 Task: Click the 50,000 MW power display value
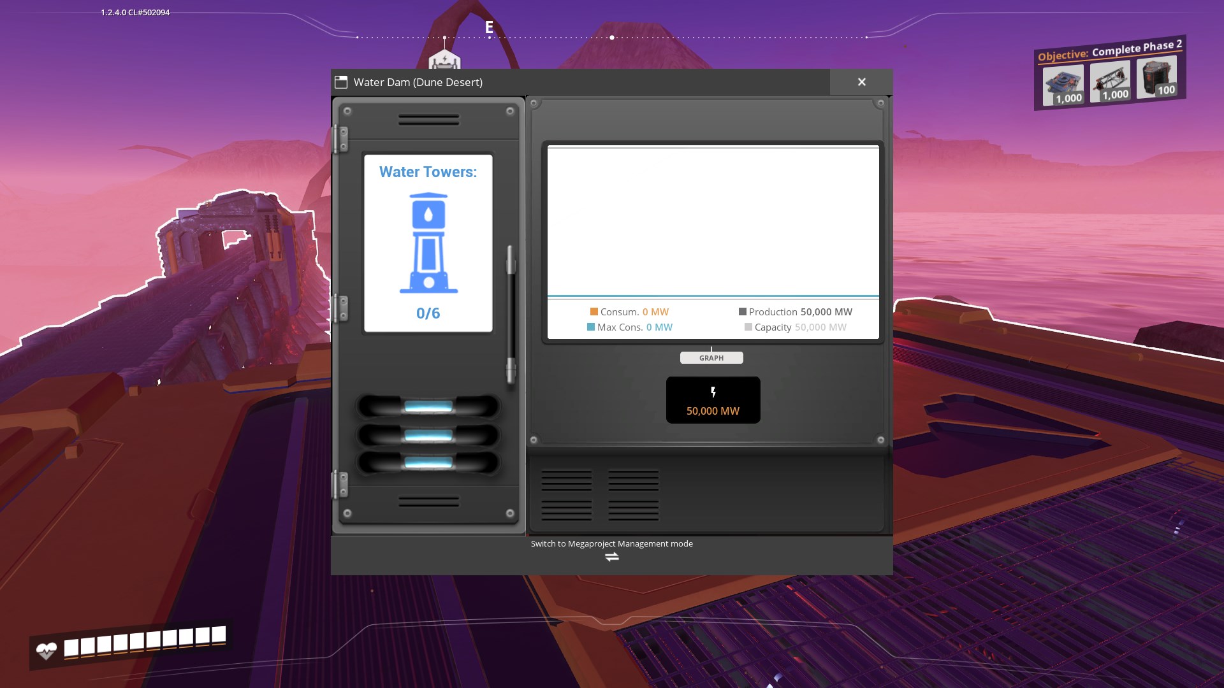coord(713,412)
